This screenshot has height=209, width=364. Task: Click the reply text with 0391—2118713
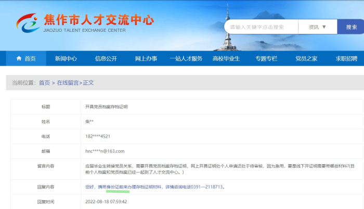[155, 187]
